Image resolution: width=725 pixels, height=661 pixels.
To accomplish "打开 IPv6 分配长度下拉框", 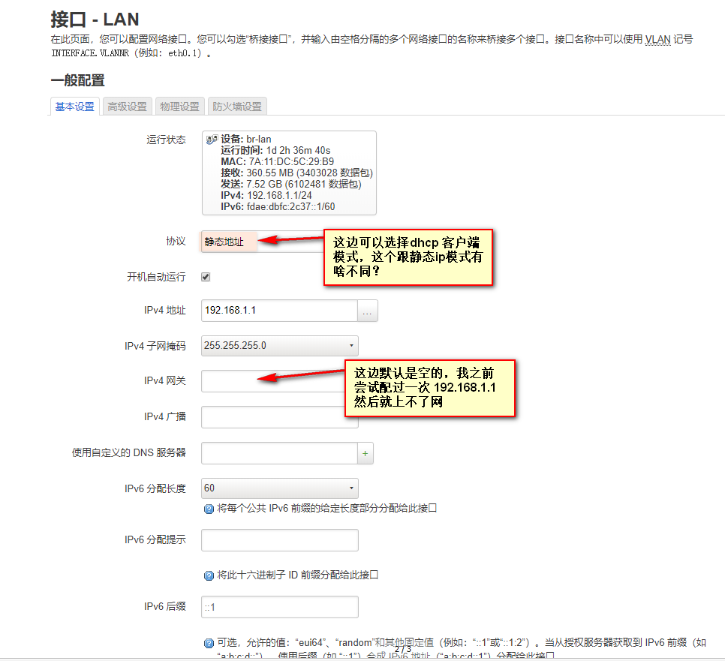I will (x=279, y=488).
